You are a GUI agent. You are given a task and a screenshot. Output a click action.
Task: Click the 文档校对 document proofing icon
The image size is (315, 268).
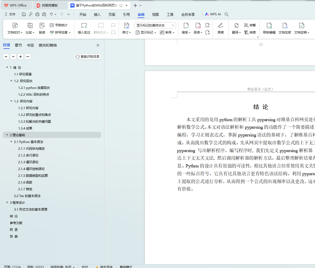pos(15,25)
